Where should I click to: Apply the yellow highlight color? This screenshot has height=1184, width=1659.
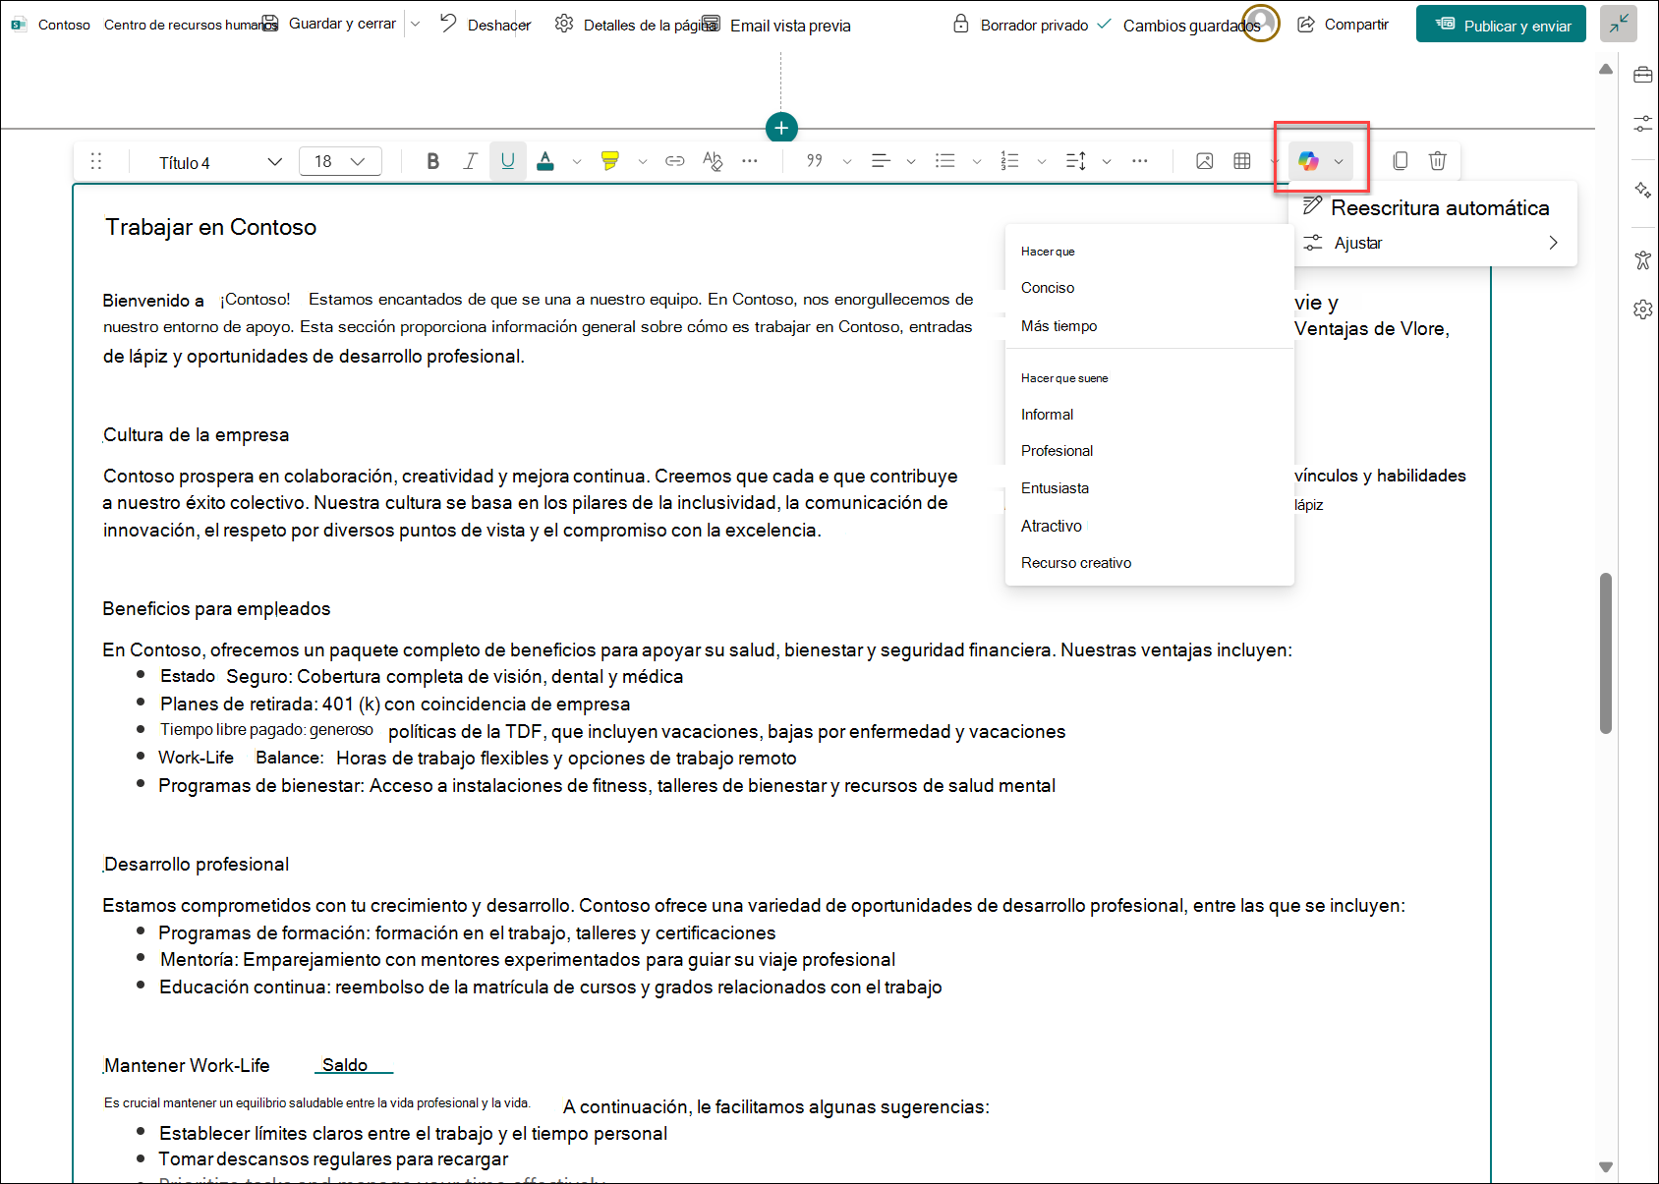click(610, 161)
